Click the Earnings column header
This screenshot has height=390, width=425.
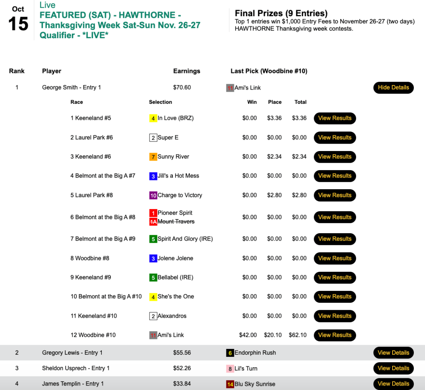point(187,71)
